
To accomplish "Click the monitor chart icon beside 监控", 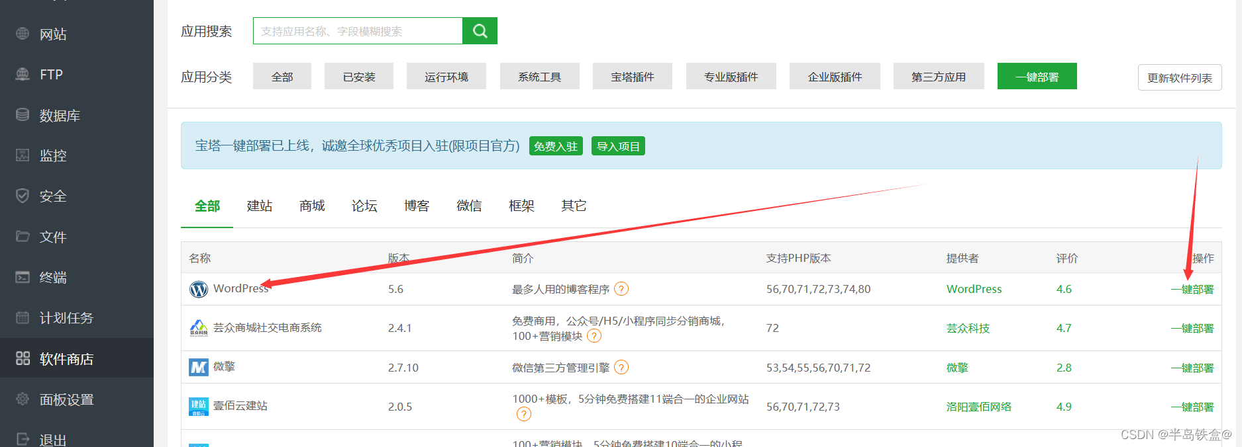I will click(23, 155).
